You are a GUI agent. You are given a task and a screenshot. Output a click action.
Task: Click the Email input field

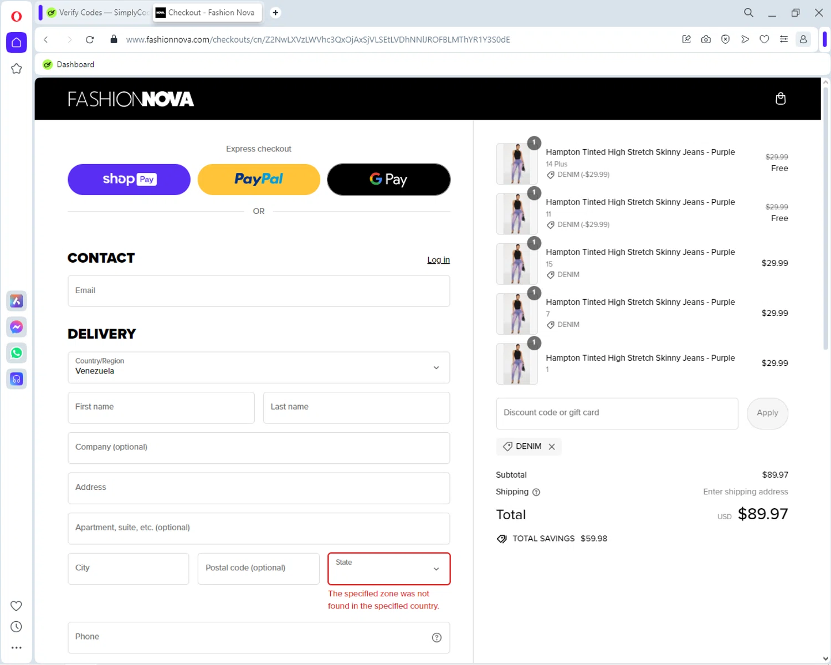coord(259,291)
